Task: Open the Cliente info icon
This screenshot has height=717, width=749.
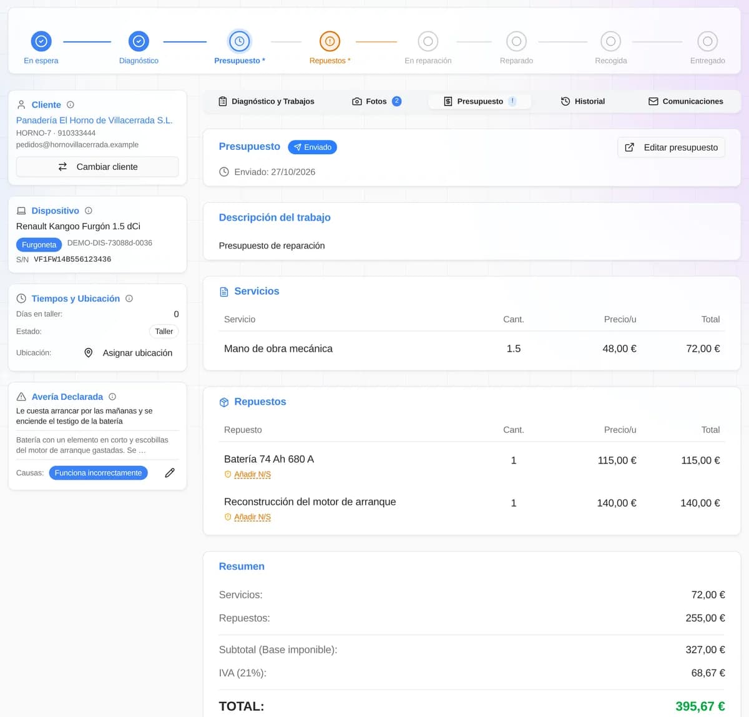Action: pyautogui.click(x=71, y=105)
